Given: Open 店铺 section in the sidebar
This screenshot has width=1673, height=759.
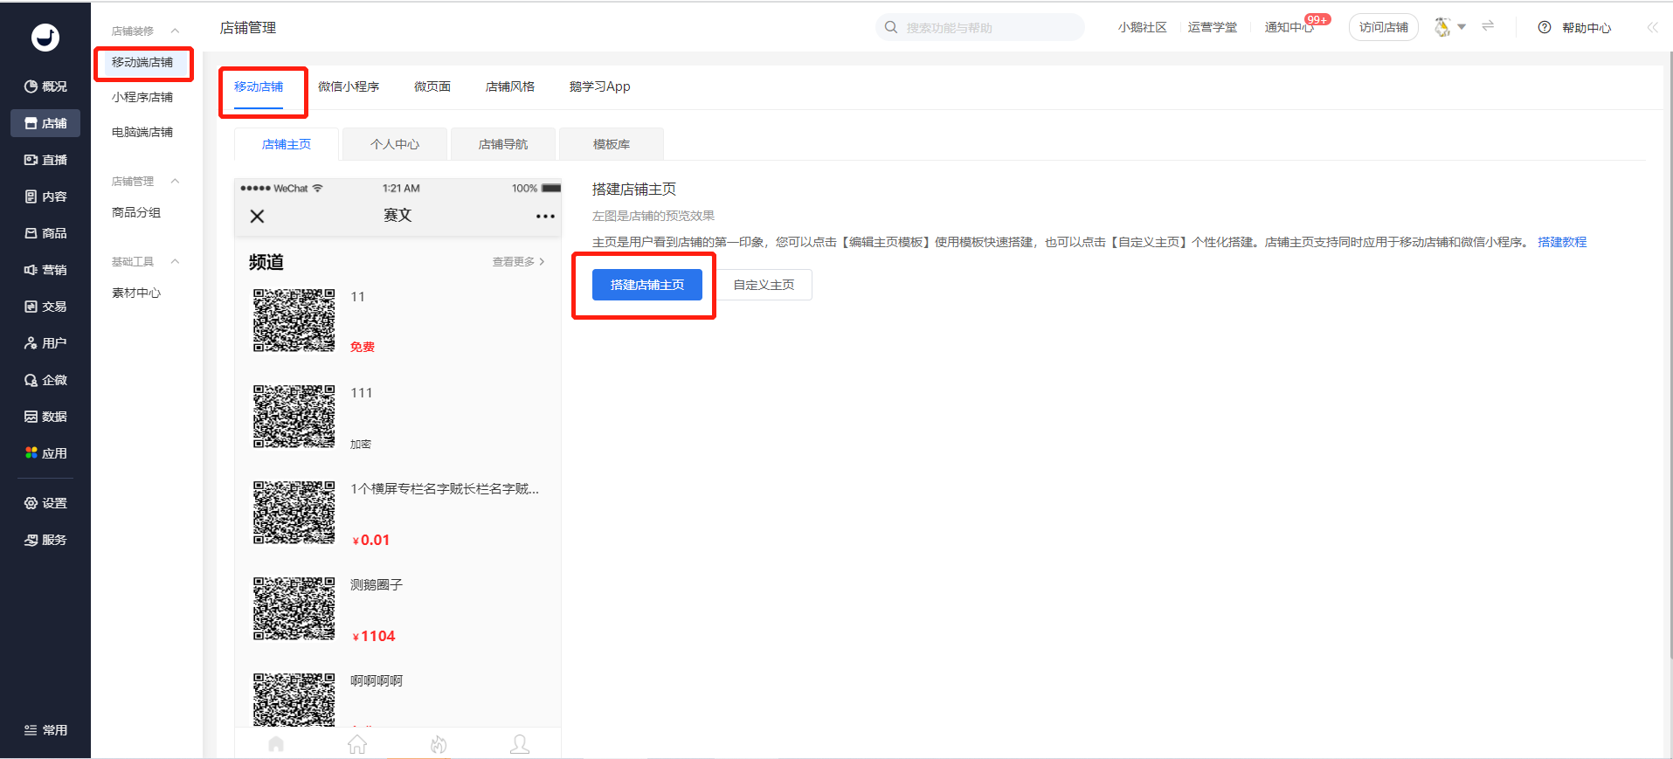Looking at the screenshot, I should coord(45,123).
